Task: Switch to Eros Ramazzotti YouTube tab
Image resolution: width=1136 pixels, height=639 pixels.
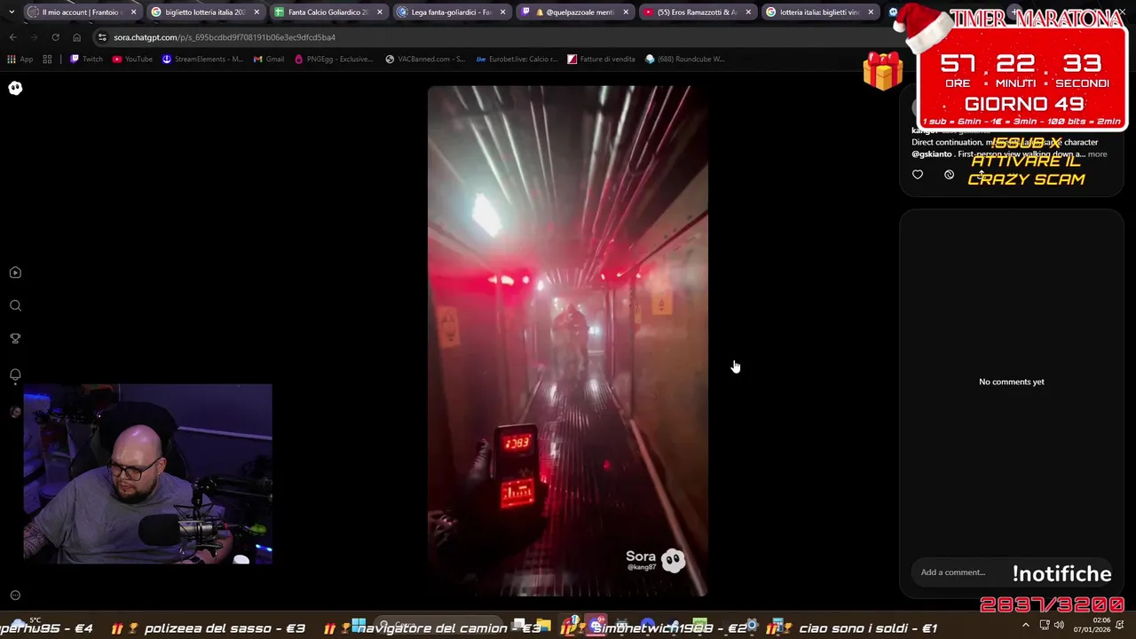Action: click(698, 12)
